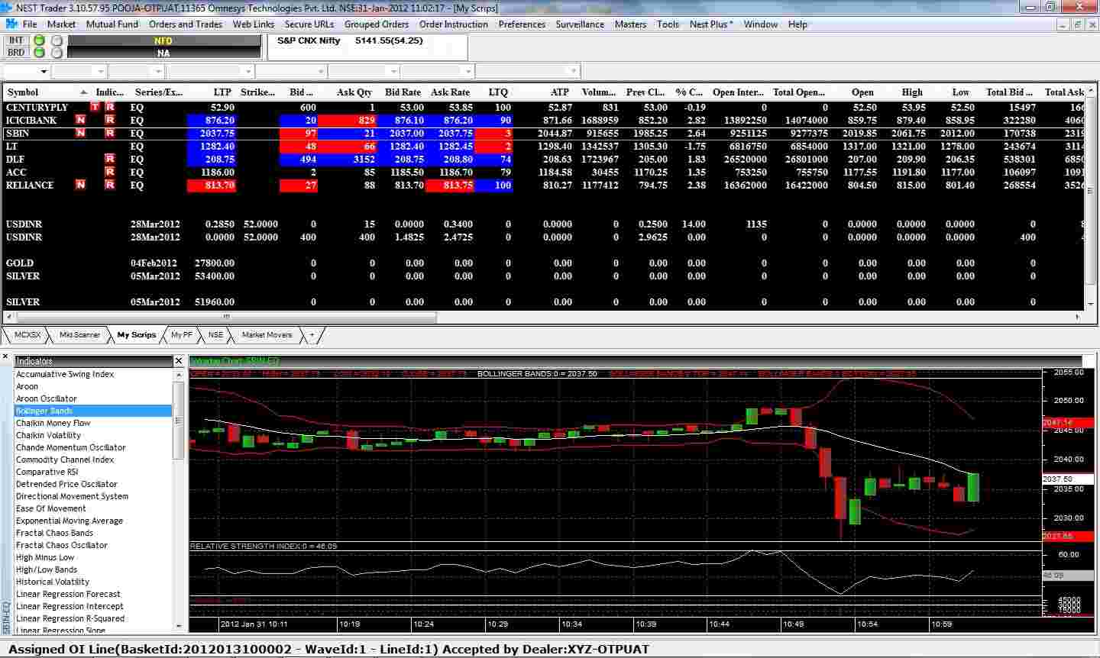This screenshot has width=1100, height=658.
Task: Click the ICICIBANK row in watchlist
Action: [31, 120]
